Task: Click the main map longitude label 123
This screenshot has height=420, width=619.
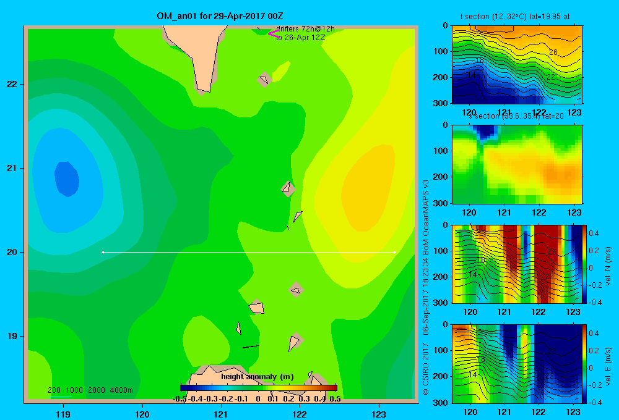Action: click(x=379, y=414)
